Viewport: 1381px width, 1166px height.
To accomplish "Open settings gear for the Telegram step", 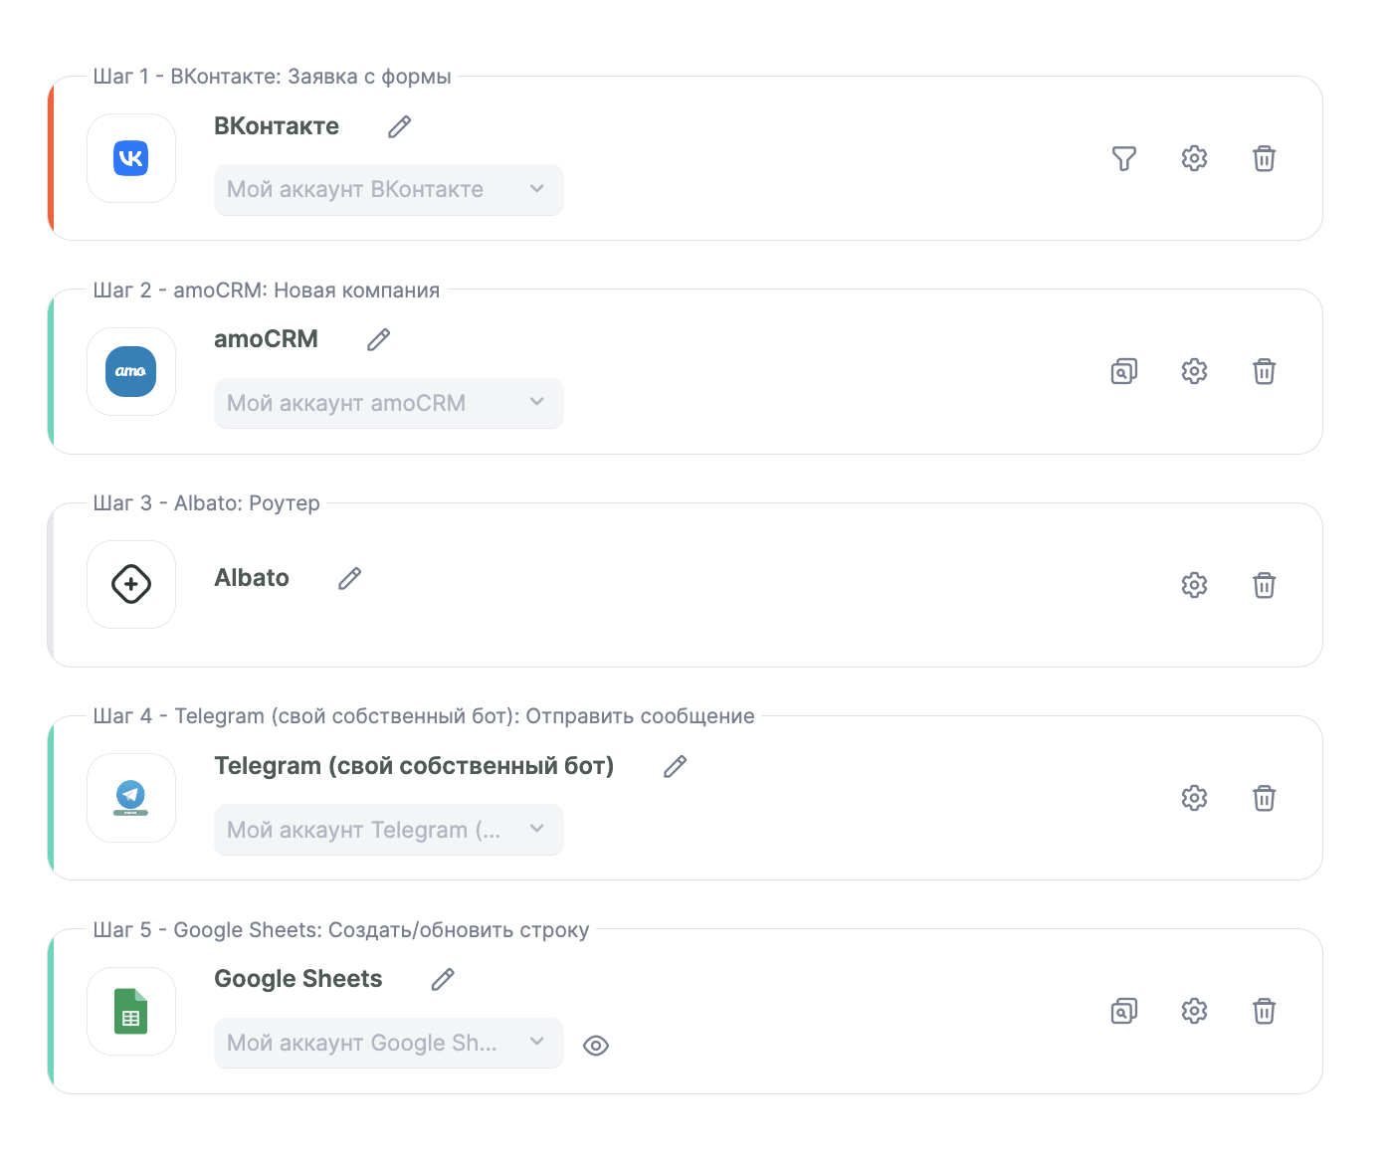I will pos(1194,798).
